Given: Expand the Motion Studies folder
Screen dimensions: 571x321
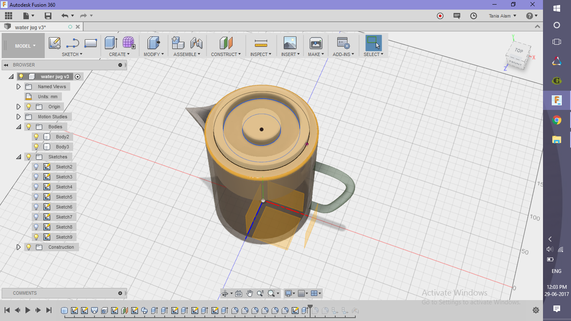Looking at the screenshot, I should [18, 117].
